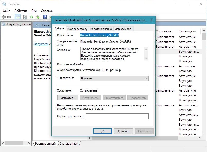The image size is (207, 152).
Task: Open help via the blue question mark icon
Action: (x=45, y=17)
